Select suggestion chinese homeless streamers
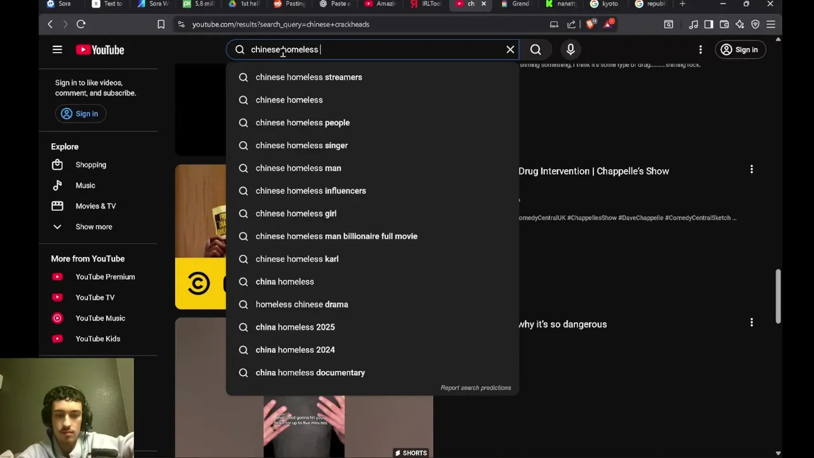 click(372, 77)
